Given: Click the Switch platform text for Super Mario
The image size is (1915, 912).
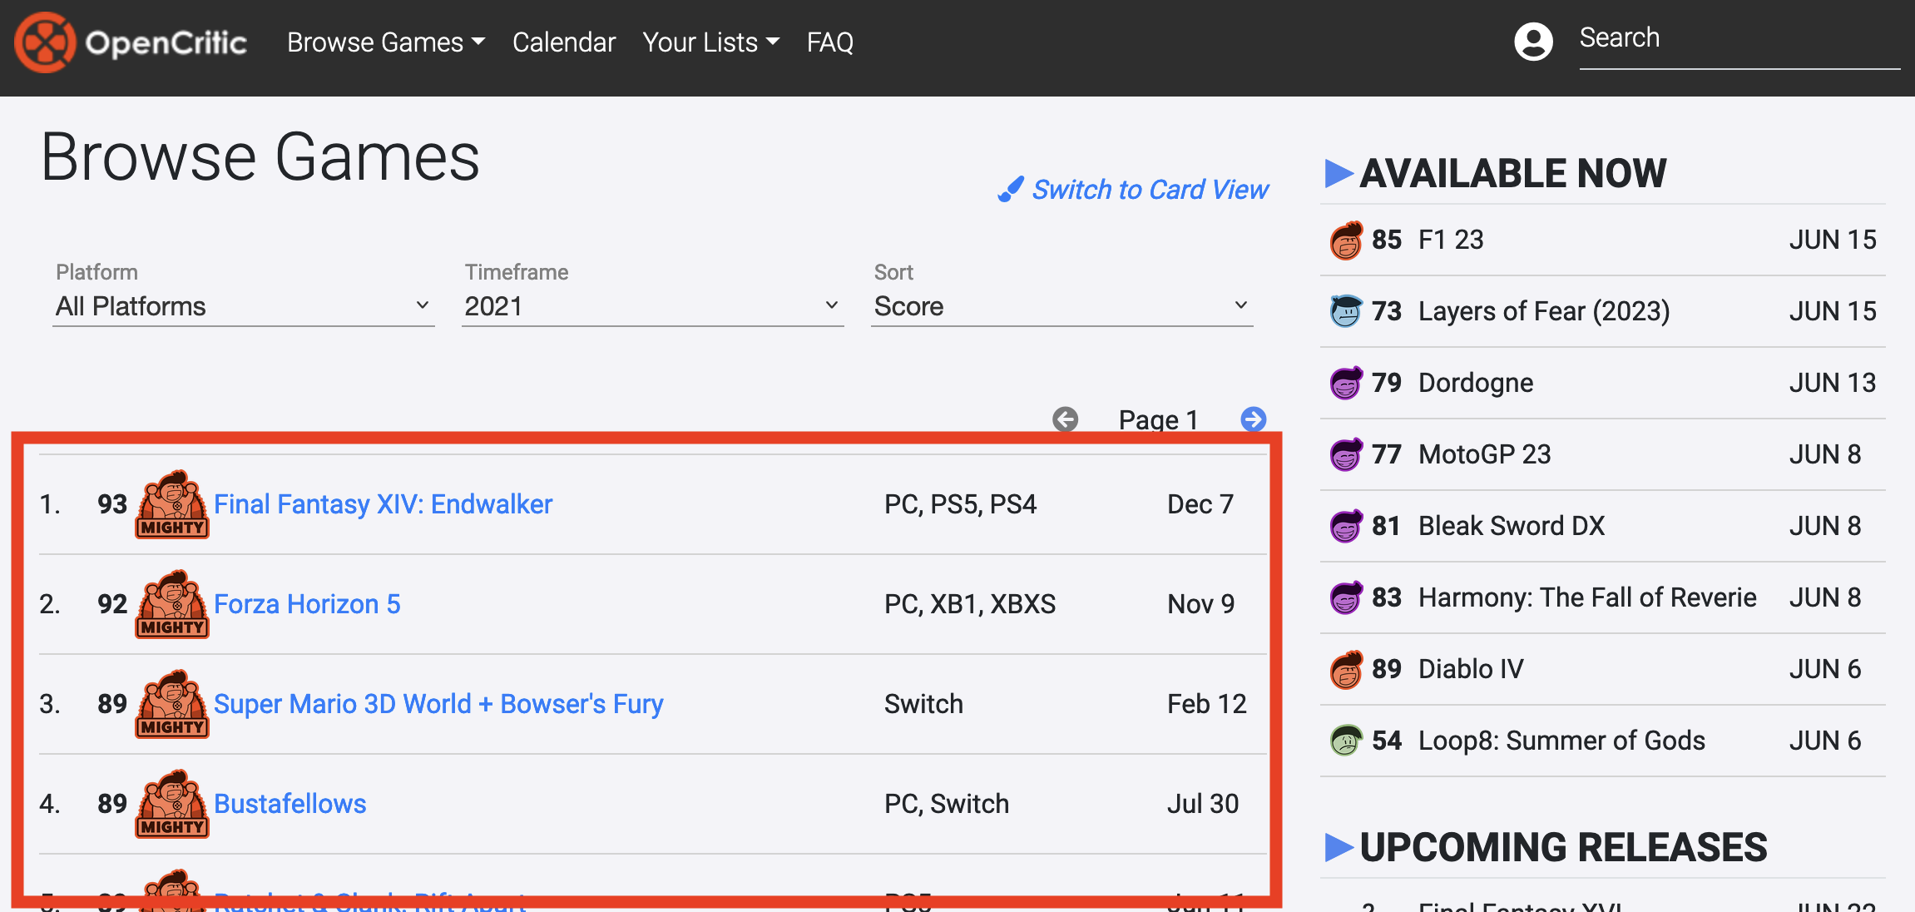Looking at the screenshot, I should (x=923, y=704).
